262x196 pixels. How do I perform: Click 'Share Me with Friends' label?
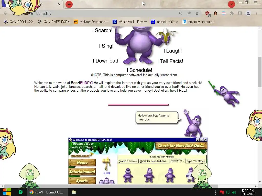(162, 157)
